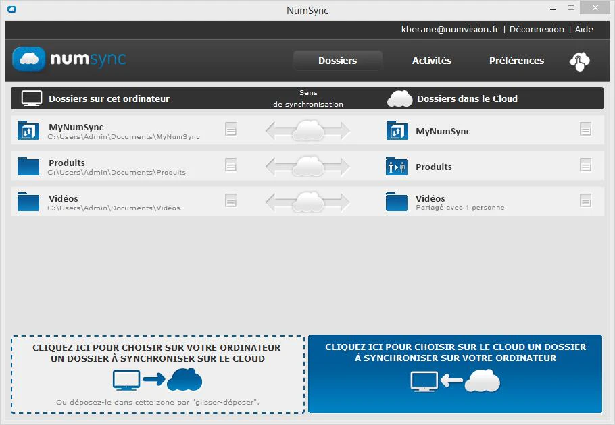Click the local Produits folder icon
The height and width of the screenshot is (425, 615).
point(28,166)
